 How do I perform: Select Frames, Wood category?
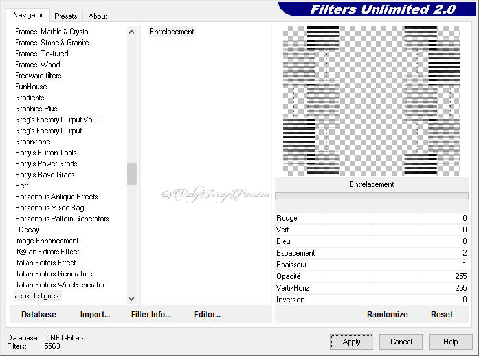pyautogui.click(x=38, y=65)
